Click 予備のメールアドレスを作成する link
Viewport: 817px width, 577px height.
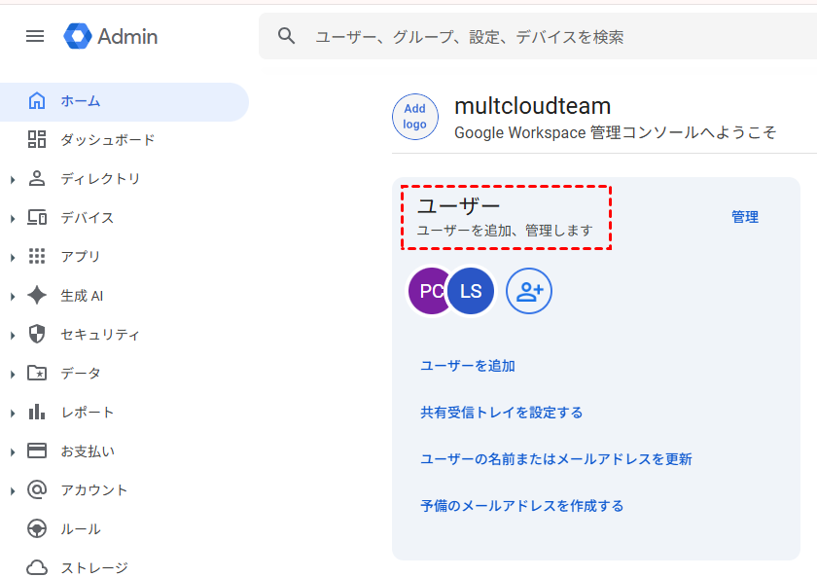tap(521, 506)
